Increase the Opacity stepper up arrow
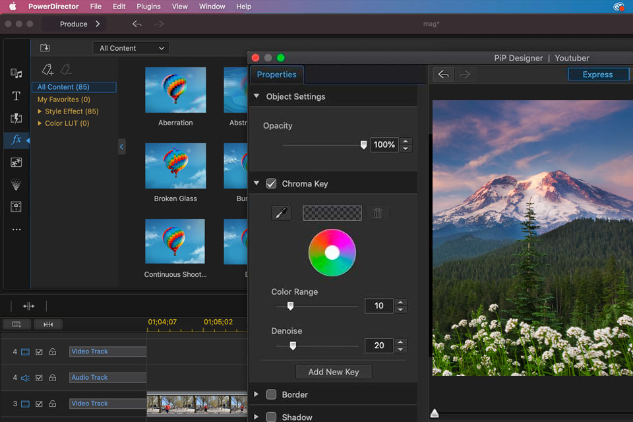 [x=406, y=141]
